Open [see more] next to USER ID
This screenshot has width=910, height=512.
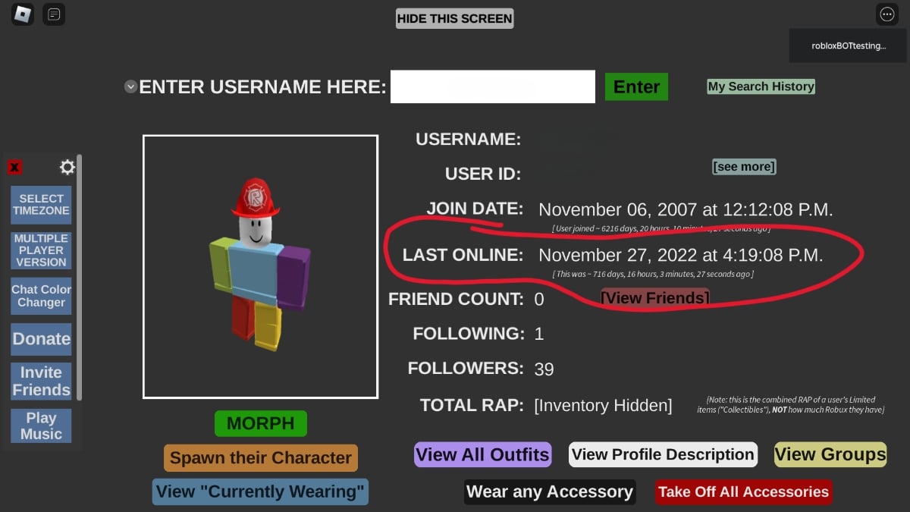point(744,166)
